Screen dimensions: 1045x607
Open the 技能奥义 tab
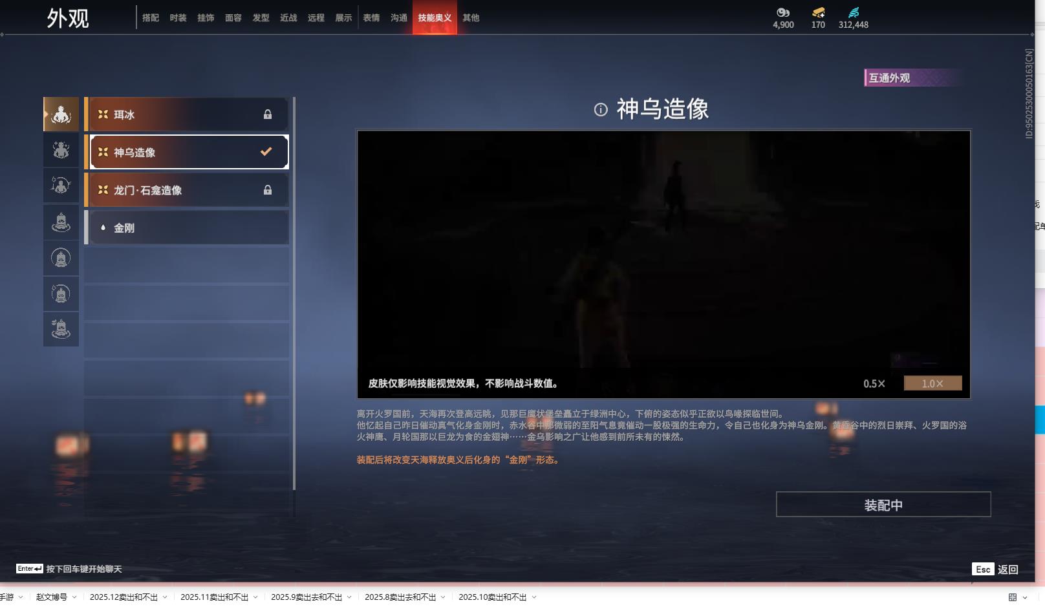click(435, 17)
